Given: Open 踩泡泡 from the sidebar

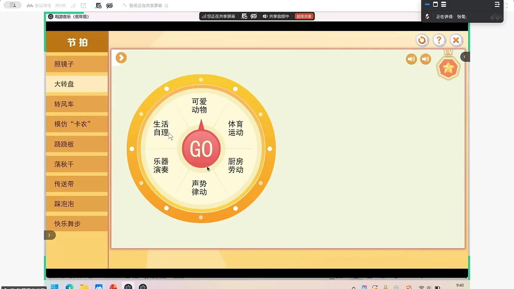Looking at the screenshot, I should (77, 204).
